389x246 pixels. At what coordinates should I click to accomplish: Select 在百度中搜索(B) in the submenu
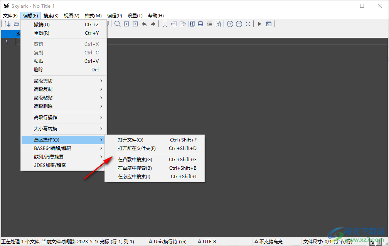click(155, 168)
